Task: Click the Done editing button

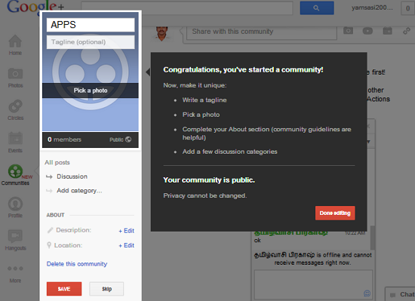Action: tap(335, 213)
